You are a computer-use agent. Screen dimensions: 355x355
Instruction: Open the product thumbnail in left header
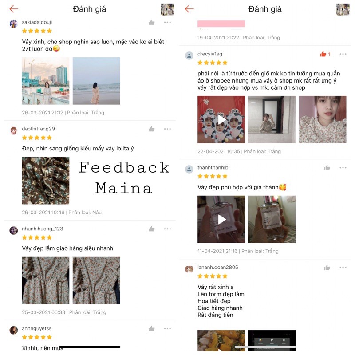(167, 9)
